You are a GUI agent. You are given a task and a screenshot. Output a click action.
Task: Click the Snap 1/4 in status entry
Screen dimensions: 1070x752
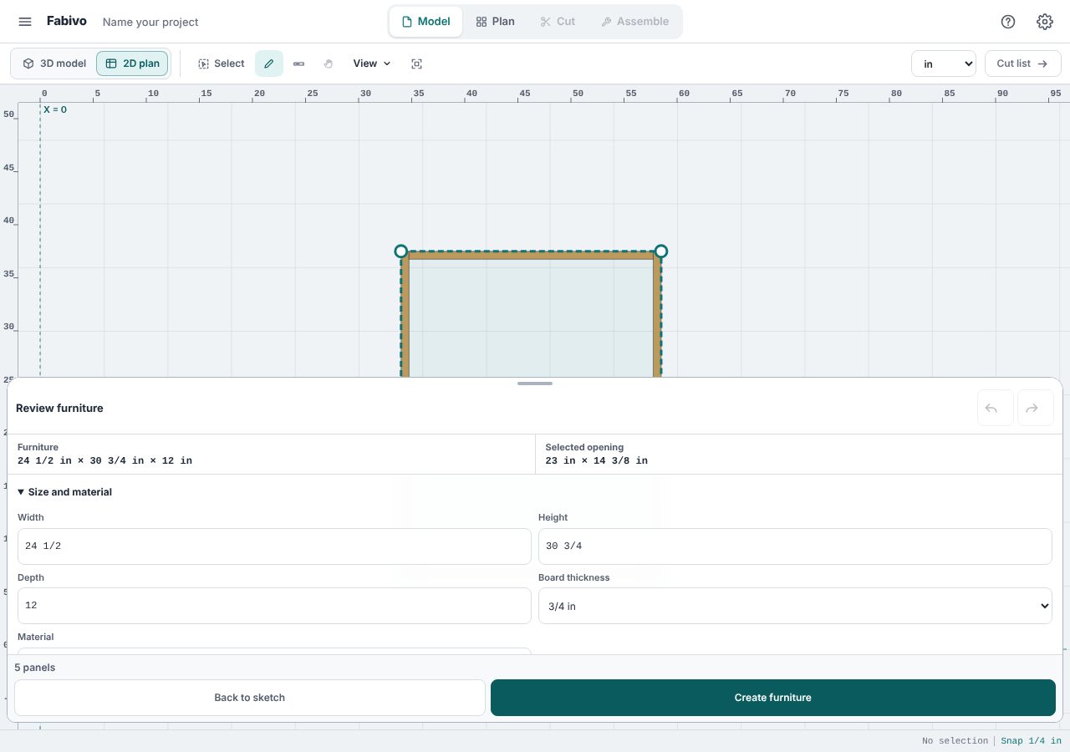point(1031,741)
